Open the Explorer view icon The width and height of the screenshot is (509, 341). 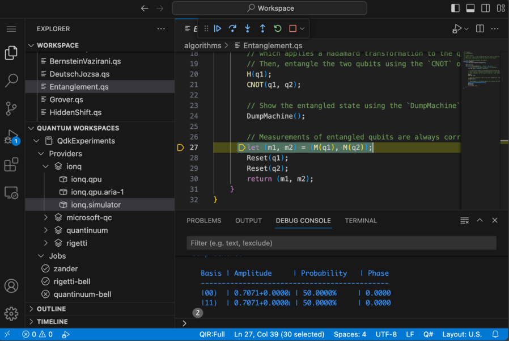11,53
